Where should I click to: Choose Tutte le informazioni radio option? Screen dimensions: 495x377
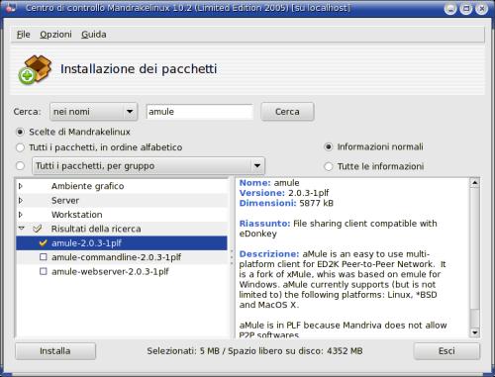(x=329, y=166)
